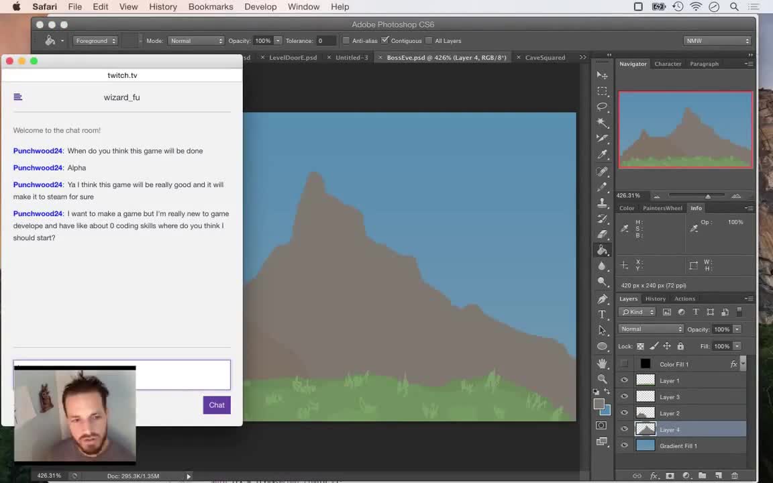Open chat list menu icon in Twitch window
Screen dimensions: 773x483
tap(17, 97)
